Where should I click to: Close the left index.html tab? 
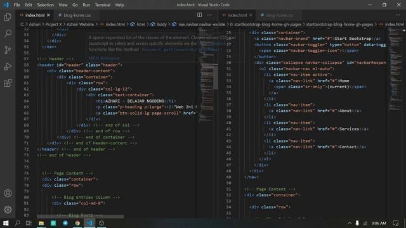48,15
